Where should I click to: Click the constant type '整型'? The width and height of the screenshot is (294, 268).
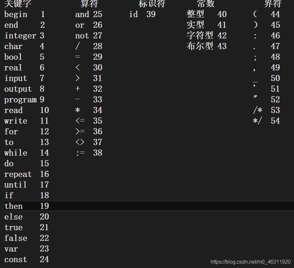[x=195, y=14]
